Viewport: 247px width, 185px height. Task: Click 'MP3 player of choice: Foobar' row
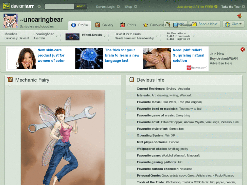click(x=184, y=142)
